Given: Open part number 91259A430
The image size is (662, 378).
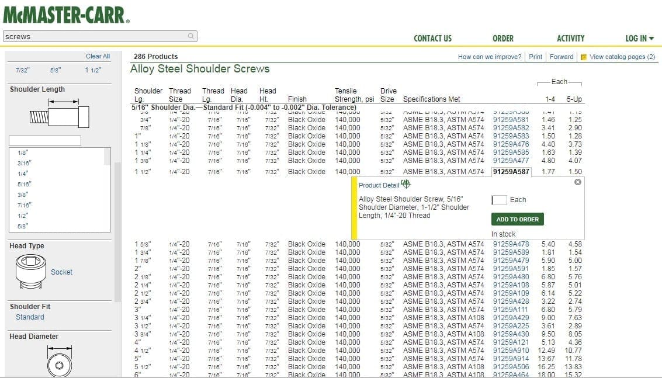Looking at the screenshot, I should point(511,334).
